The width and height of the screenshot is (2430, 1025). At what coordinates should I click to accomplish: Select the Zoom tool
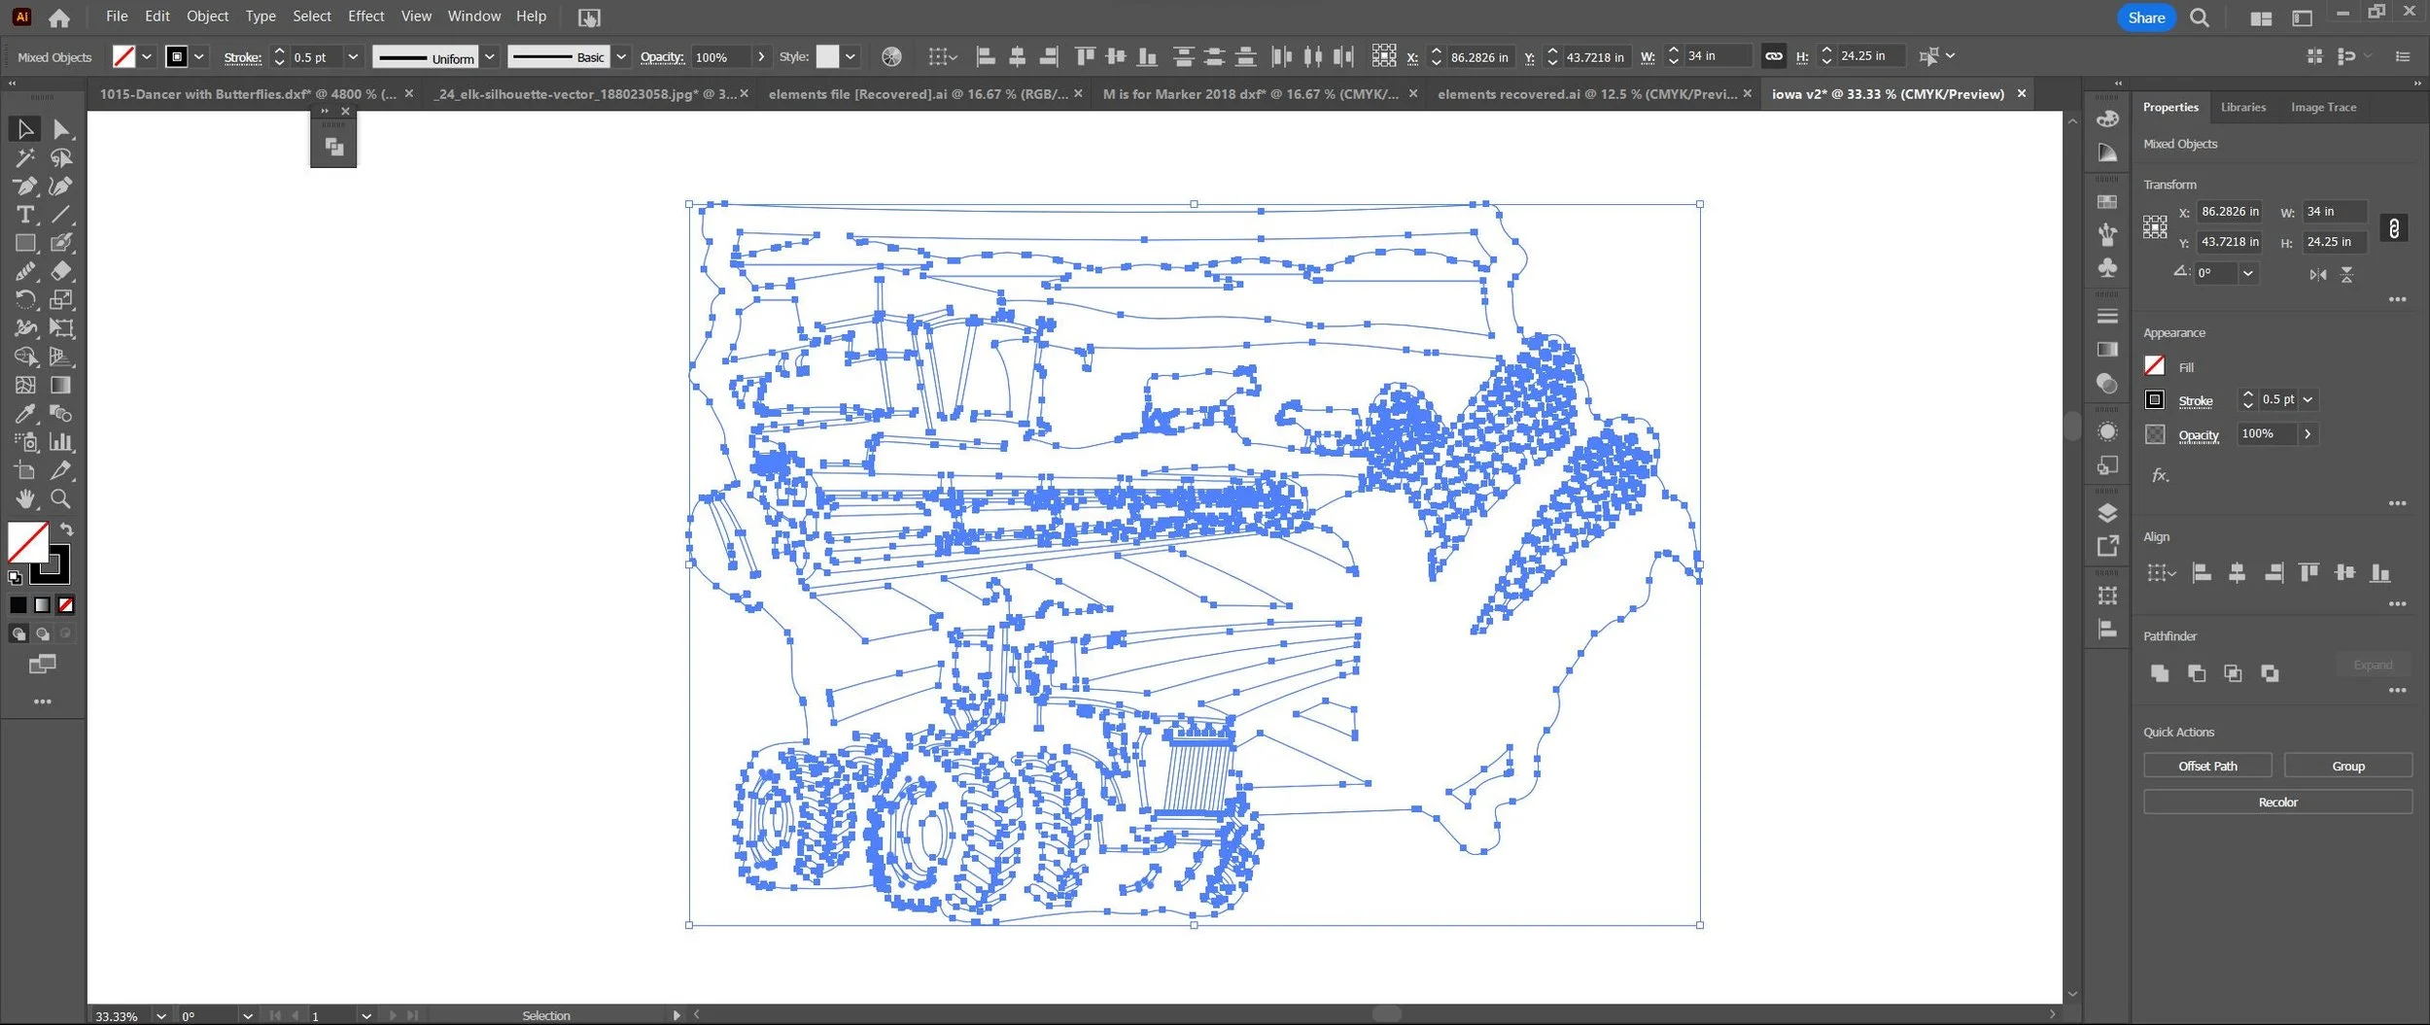(61, 498)
